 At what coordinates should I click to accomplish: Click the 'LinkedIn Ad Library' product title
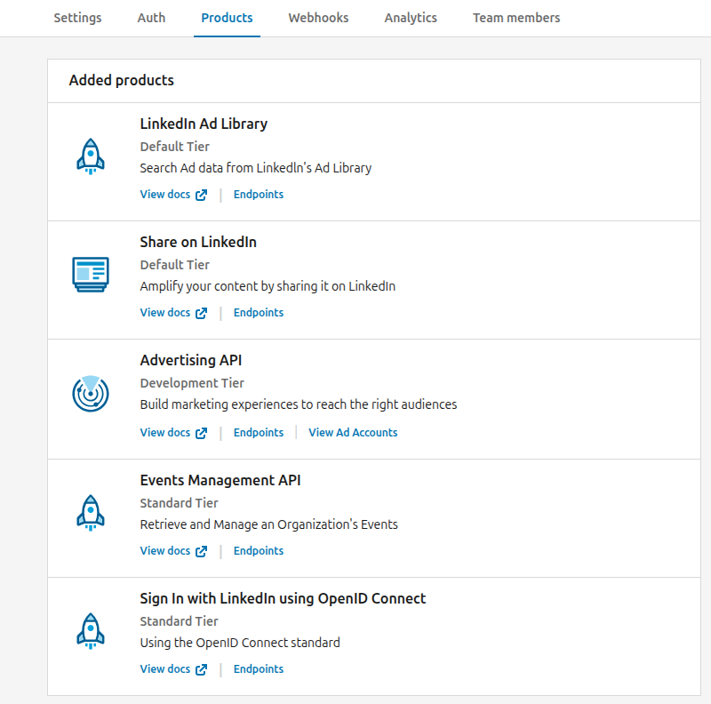204,124
